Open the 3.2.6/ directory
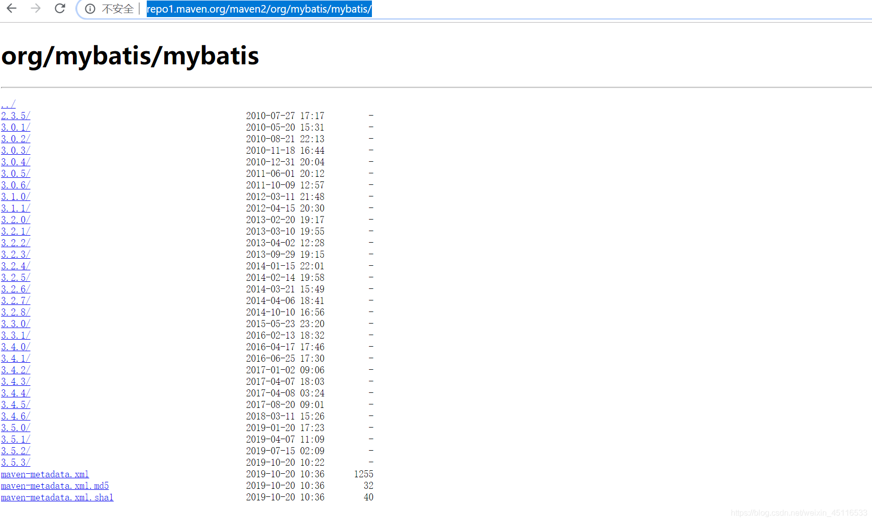 pyautogui.click(x=16, y=289)
